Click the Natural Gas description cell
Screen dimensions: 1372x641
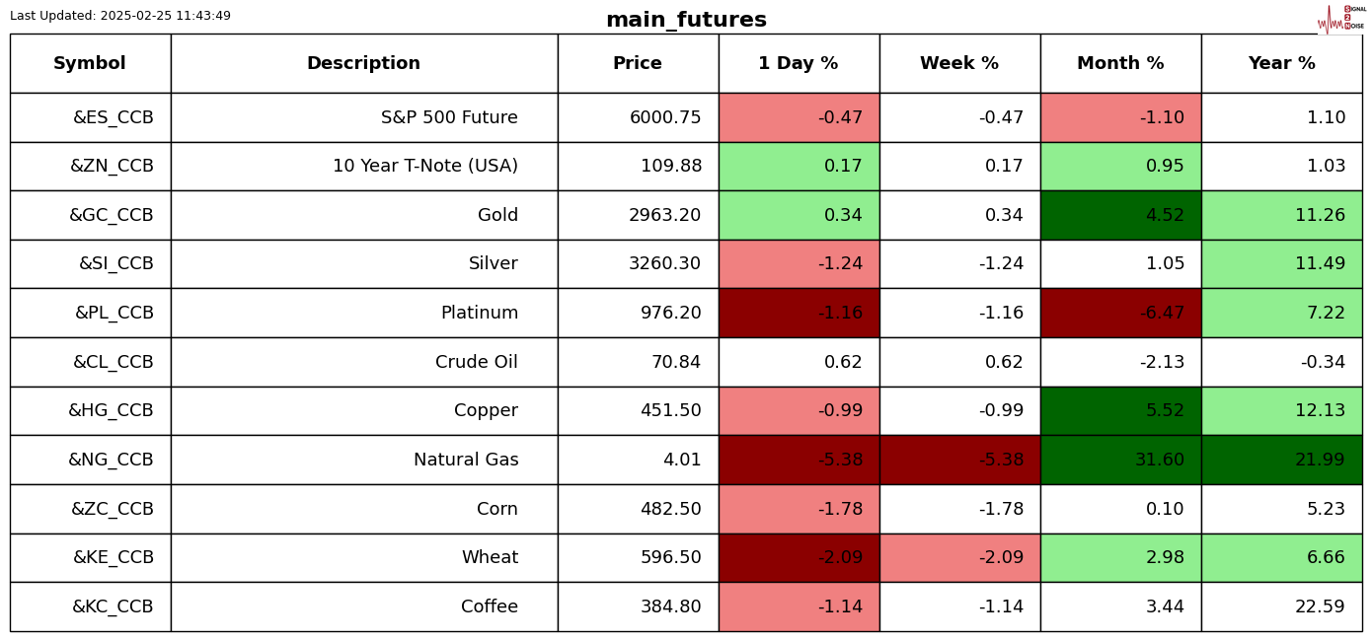363,460
